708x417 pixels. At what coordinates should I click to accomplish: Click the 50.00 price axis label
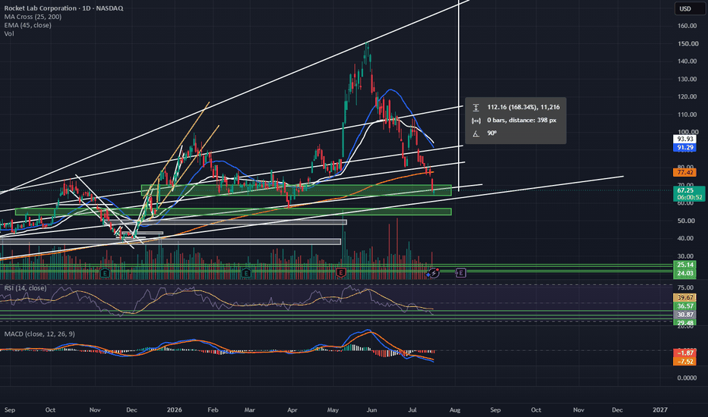tap(685, 221)
